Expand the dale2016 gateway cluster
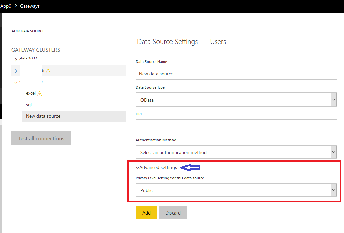 pos(16,60)
